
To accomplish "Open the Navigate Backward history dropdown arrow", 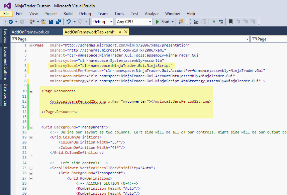I will tap(16, 22).
